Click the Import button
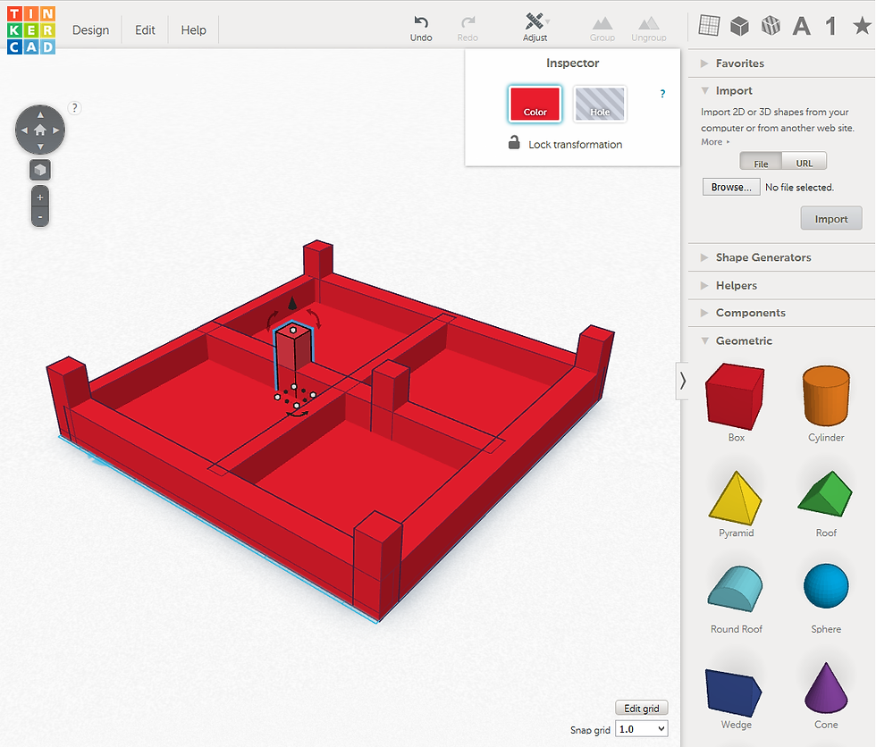This screenshot has height=747, width=876. [831, 218]
